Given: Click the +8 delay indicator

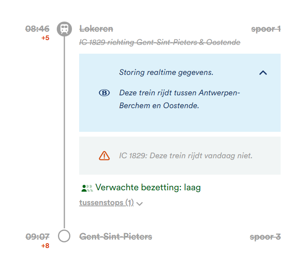Looking at the screenshot, I should [x=45, y=246].
